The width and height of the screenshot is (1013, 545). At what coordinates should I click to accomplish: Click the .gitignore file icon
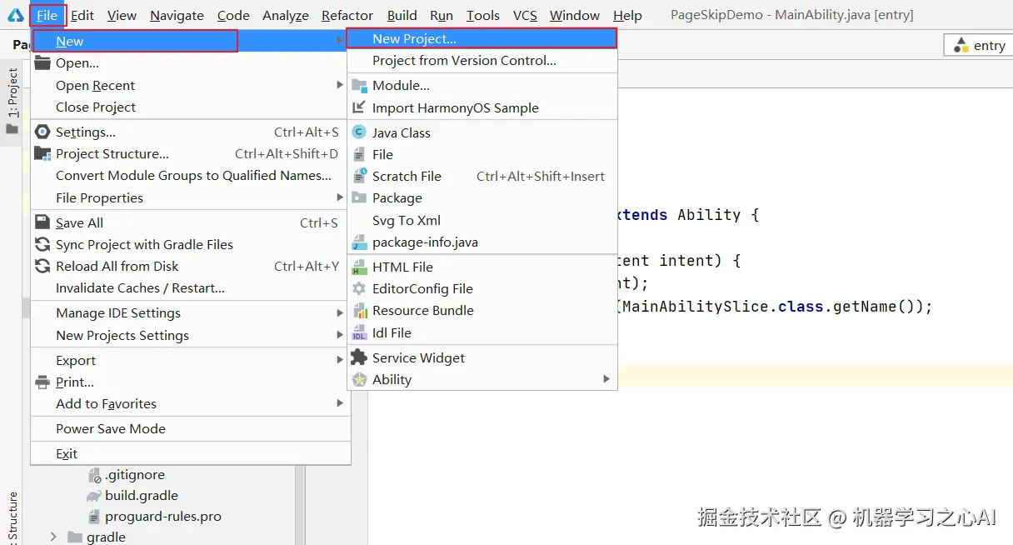click(94, 475)
